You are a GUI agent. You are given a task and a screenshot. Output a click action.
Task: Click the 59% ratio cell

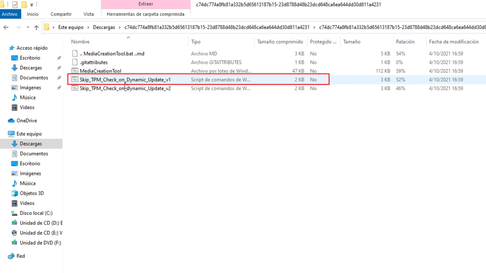click(x=401, y=71)
